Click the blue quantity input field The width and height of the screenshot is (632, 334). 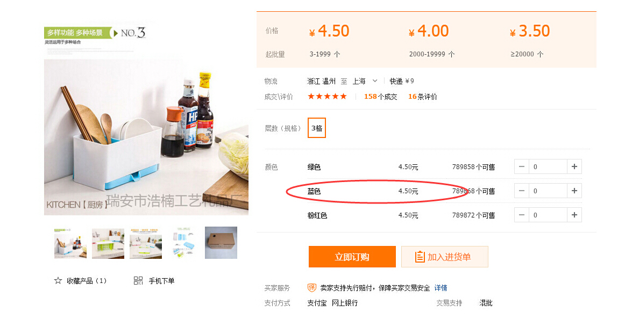pos(548,191)
